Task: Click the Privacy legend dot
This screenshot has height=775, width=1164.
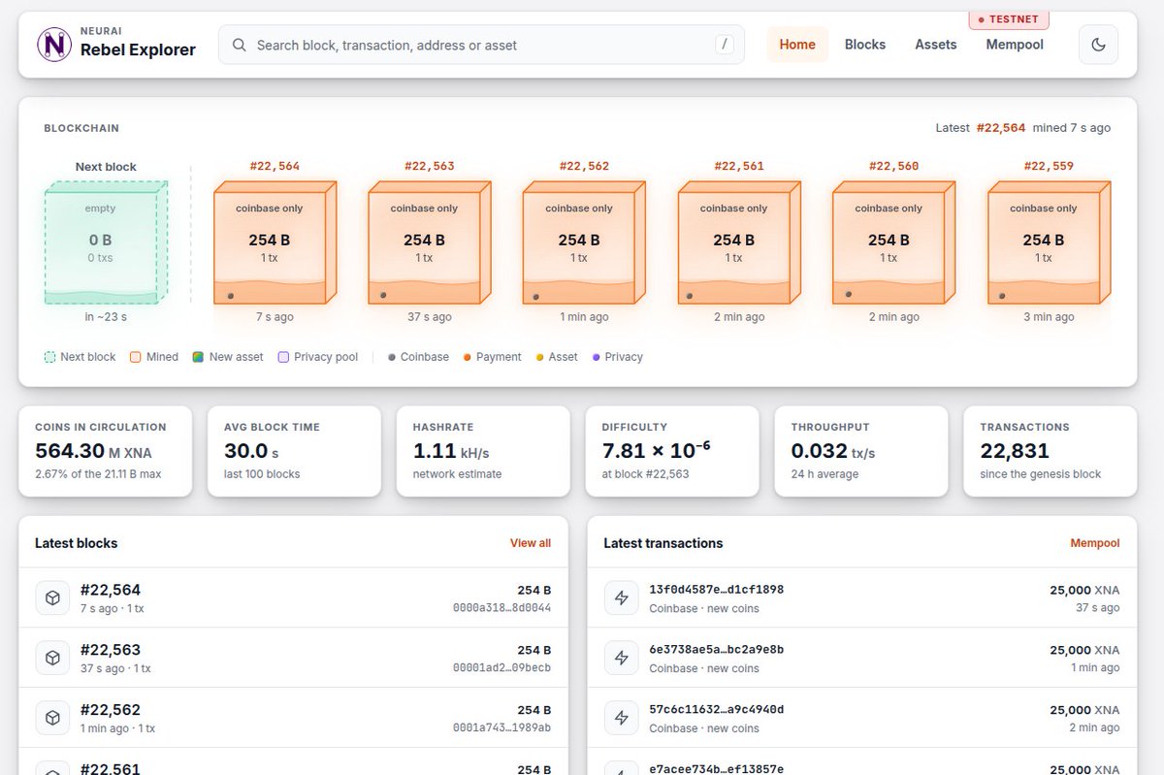Action: click(x=596, y=357)
